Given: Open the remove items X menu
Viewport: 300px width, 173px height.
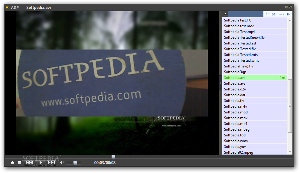Looking at the screenshot, I should (274, 14).
